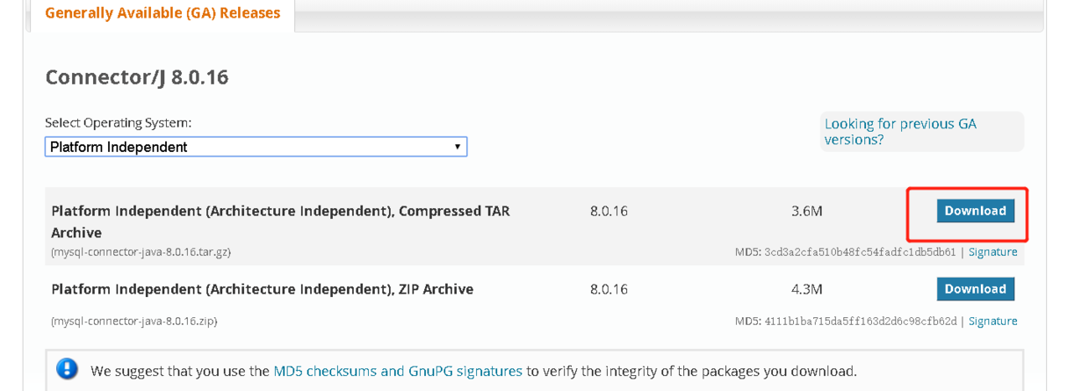Follow the MD5 checksums and GnuPG signatures link
Image resolution: width=1089 pixels, height=391 pixels.
398,371
